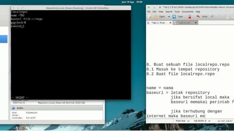Close the *lab 2.1 R.txt tab
Screen dimensions: 234x131
click(x=170, y=23)
